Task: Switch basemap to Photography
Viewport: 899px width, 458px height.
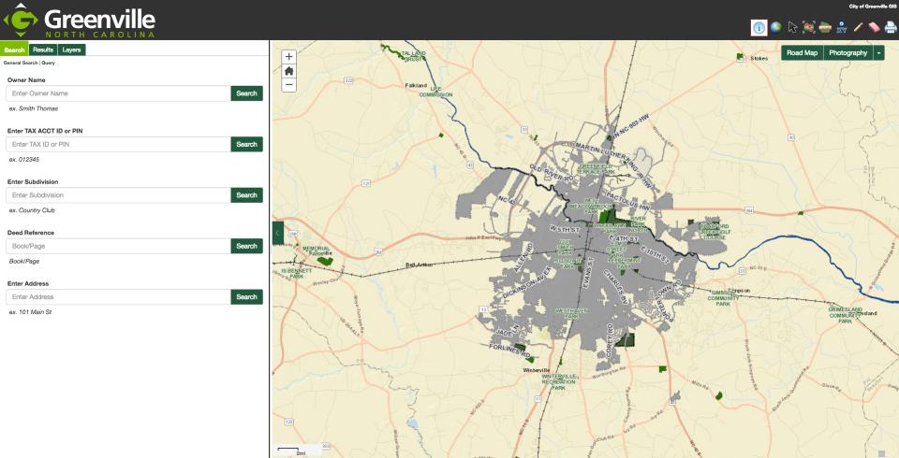Action: [847, 53]
